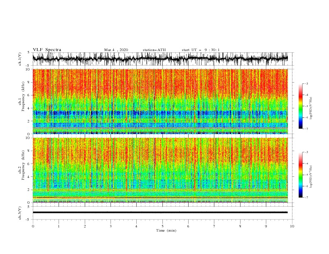The width and height of the screenshot is (329, 254).
Task: Click the "8" tick on the time axis
Action: (240, 226)
